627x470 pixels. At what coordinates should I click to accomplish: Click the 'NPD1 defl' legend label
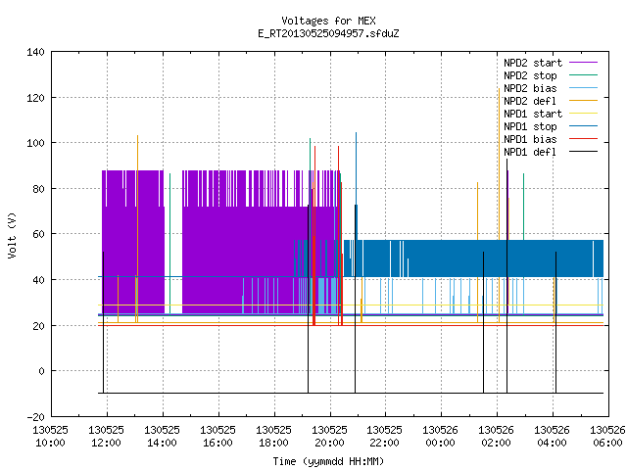pos(530,153)
